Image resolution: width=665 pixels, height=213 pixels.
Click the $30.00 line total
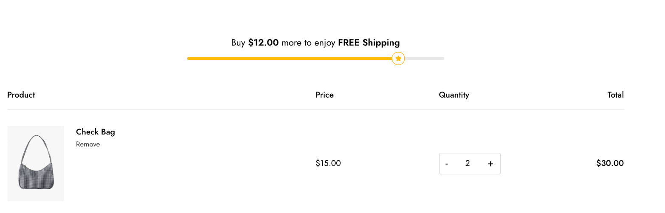pos(610,163)
